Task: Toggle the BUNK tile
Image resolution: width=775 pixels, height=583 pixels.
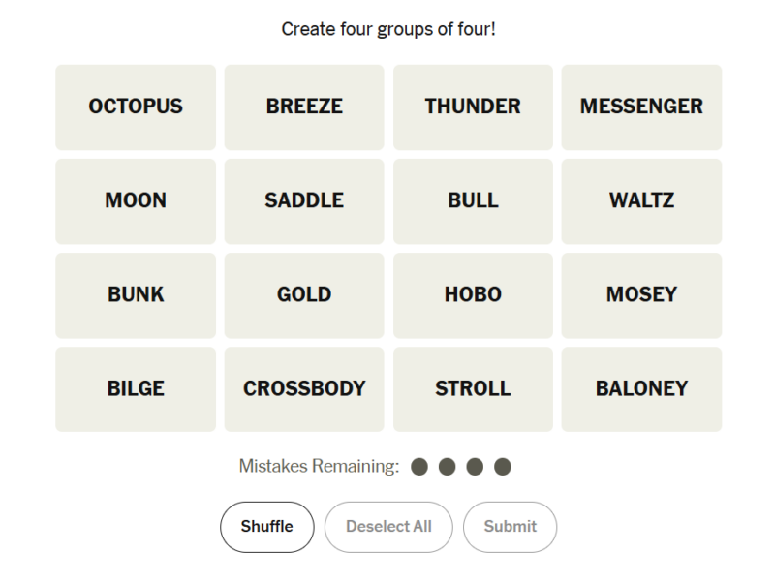Action: tap(136, 295)
